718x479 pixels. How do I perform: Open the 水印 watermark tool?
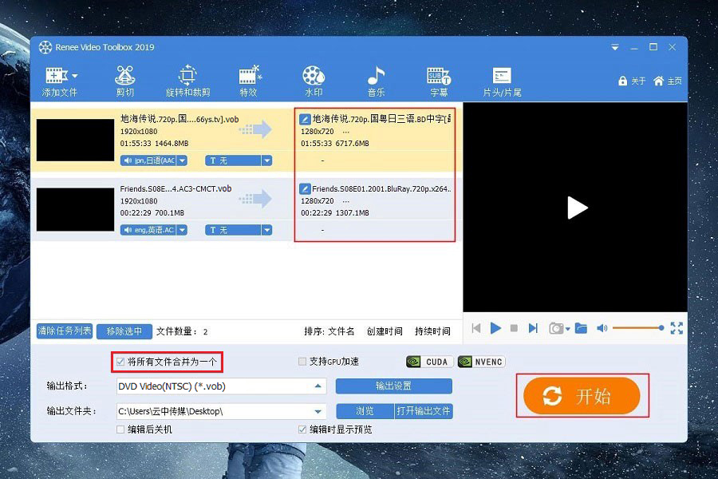coord(314,81)
